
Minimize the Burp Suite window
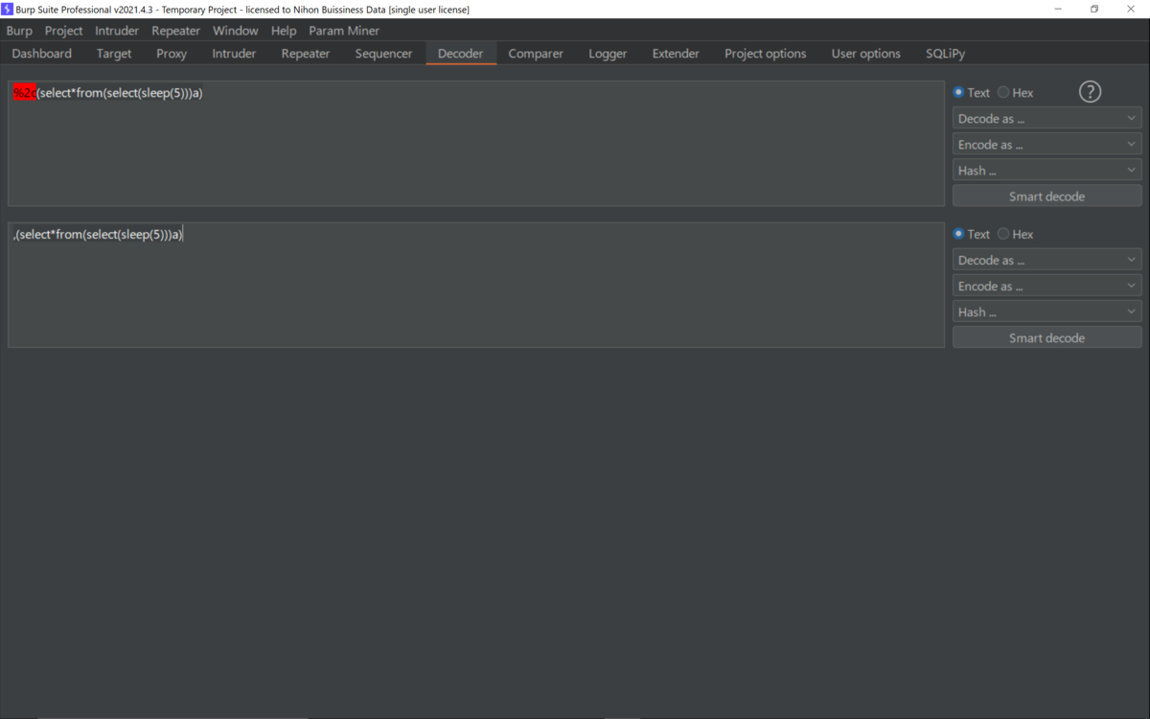point(1059,9)
